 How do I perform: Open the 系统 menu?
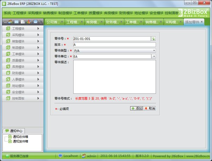pos(7,13)
